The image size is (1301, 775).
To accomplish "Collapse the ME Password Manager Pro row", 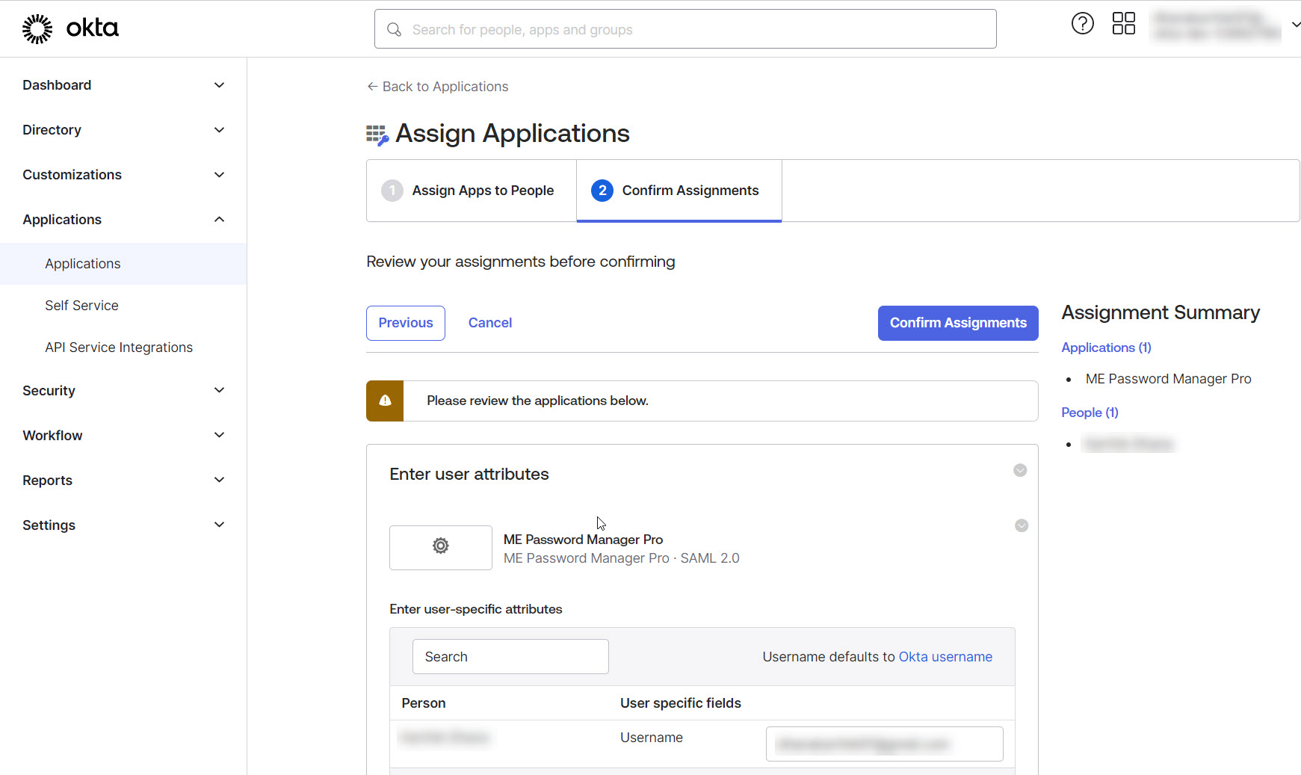I will pos(1022,526).
